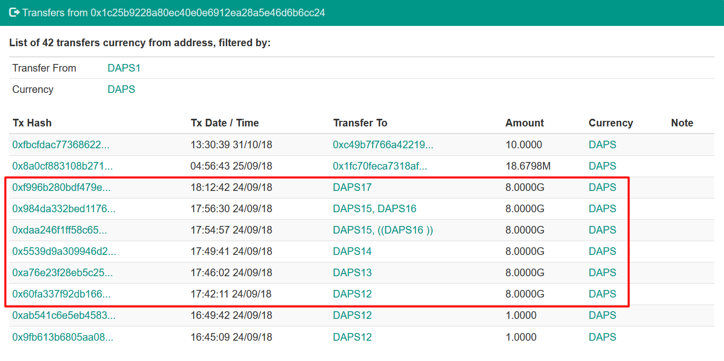Select the 16:49:42 24/09/18 timestamp
Image resolution: width=724 pixels, height=361 pixels.
tap(231, 315)
